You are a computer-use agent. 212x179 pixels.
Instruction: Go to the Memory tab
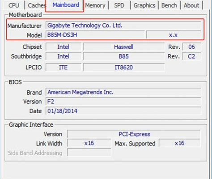(x=95, y=5)
